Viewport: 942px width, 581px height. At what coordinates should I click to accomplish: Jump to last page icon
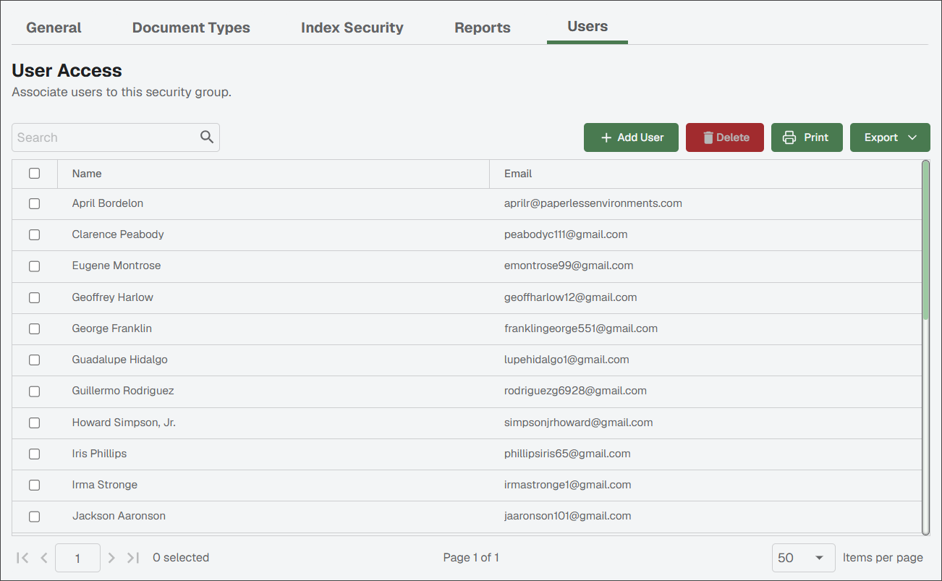(133, 558)
